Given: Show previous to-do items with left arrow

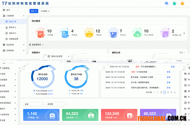Looking at the screenshot, I should pyautogui.click(x=32, y=33).
